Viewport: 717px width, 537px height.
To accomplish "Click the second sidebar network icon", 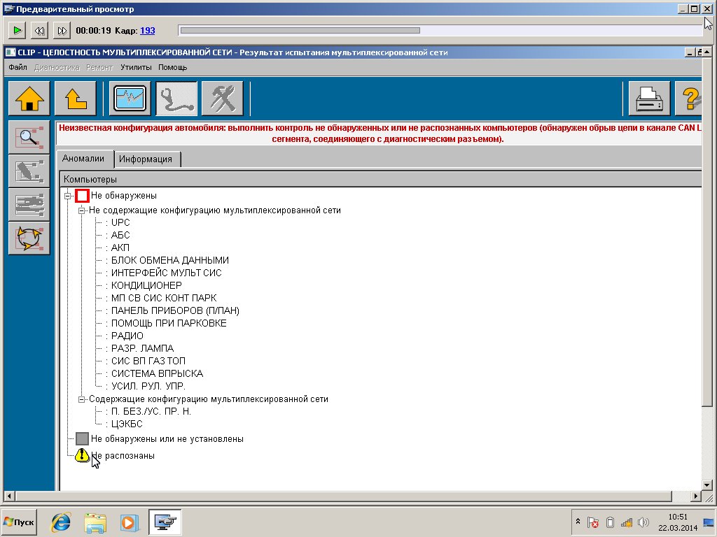I will 29,171.
